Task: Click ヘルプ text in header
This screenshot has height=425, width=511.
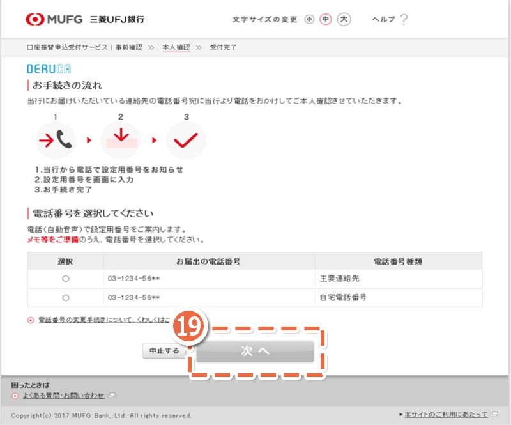Action: pos(383,20)
